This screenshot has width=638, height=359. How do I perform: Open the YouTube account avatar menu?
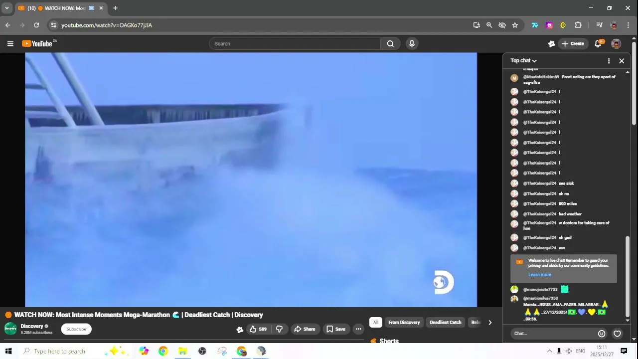pyautogui.click(x=616, y=44)
